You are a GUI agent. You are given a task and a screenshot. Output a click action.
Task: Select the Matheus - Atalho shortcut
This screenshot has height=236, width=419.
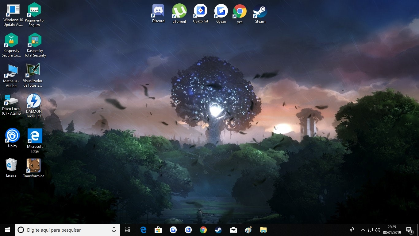[11, 76]
